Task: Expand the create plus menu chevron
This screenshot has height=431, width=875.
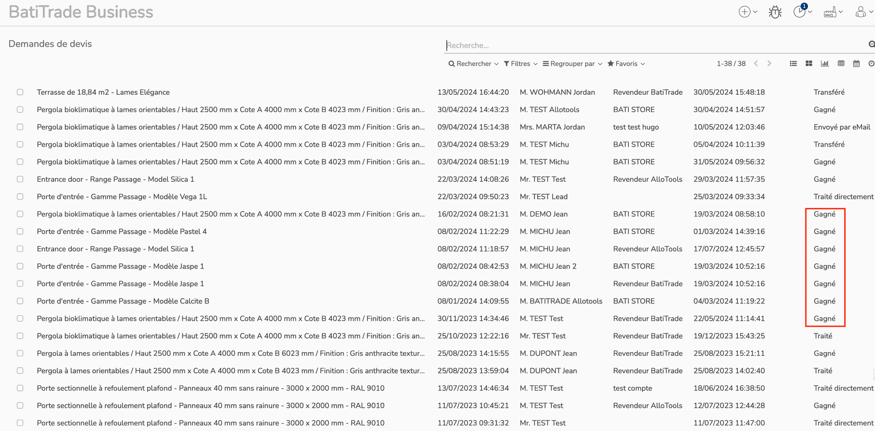Action: coord(755,12)
